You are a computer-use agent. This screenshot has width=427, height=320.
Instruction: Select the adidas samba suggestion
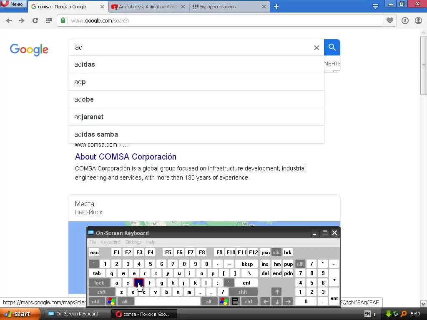pyautogui.click(x=196, y=135)
